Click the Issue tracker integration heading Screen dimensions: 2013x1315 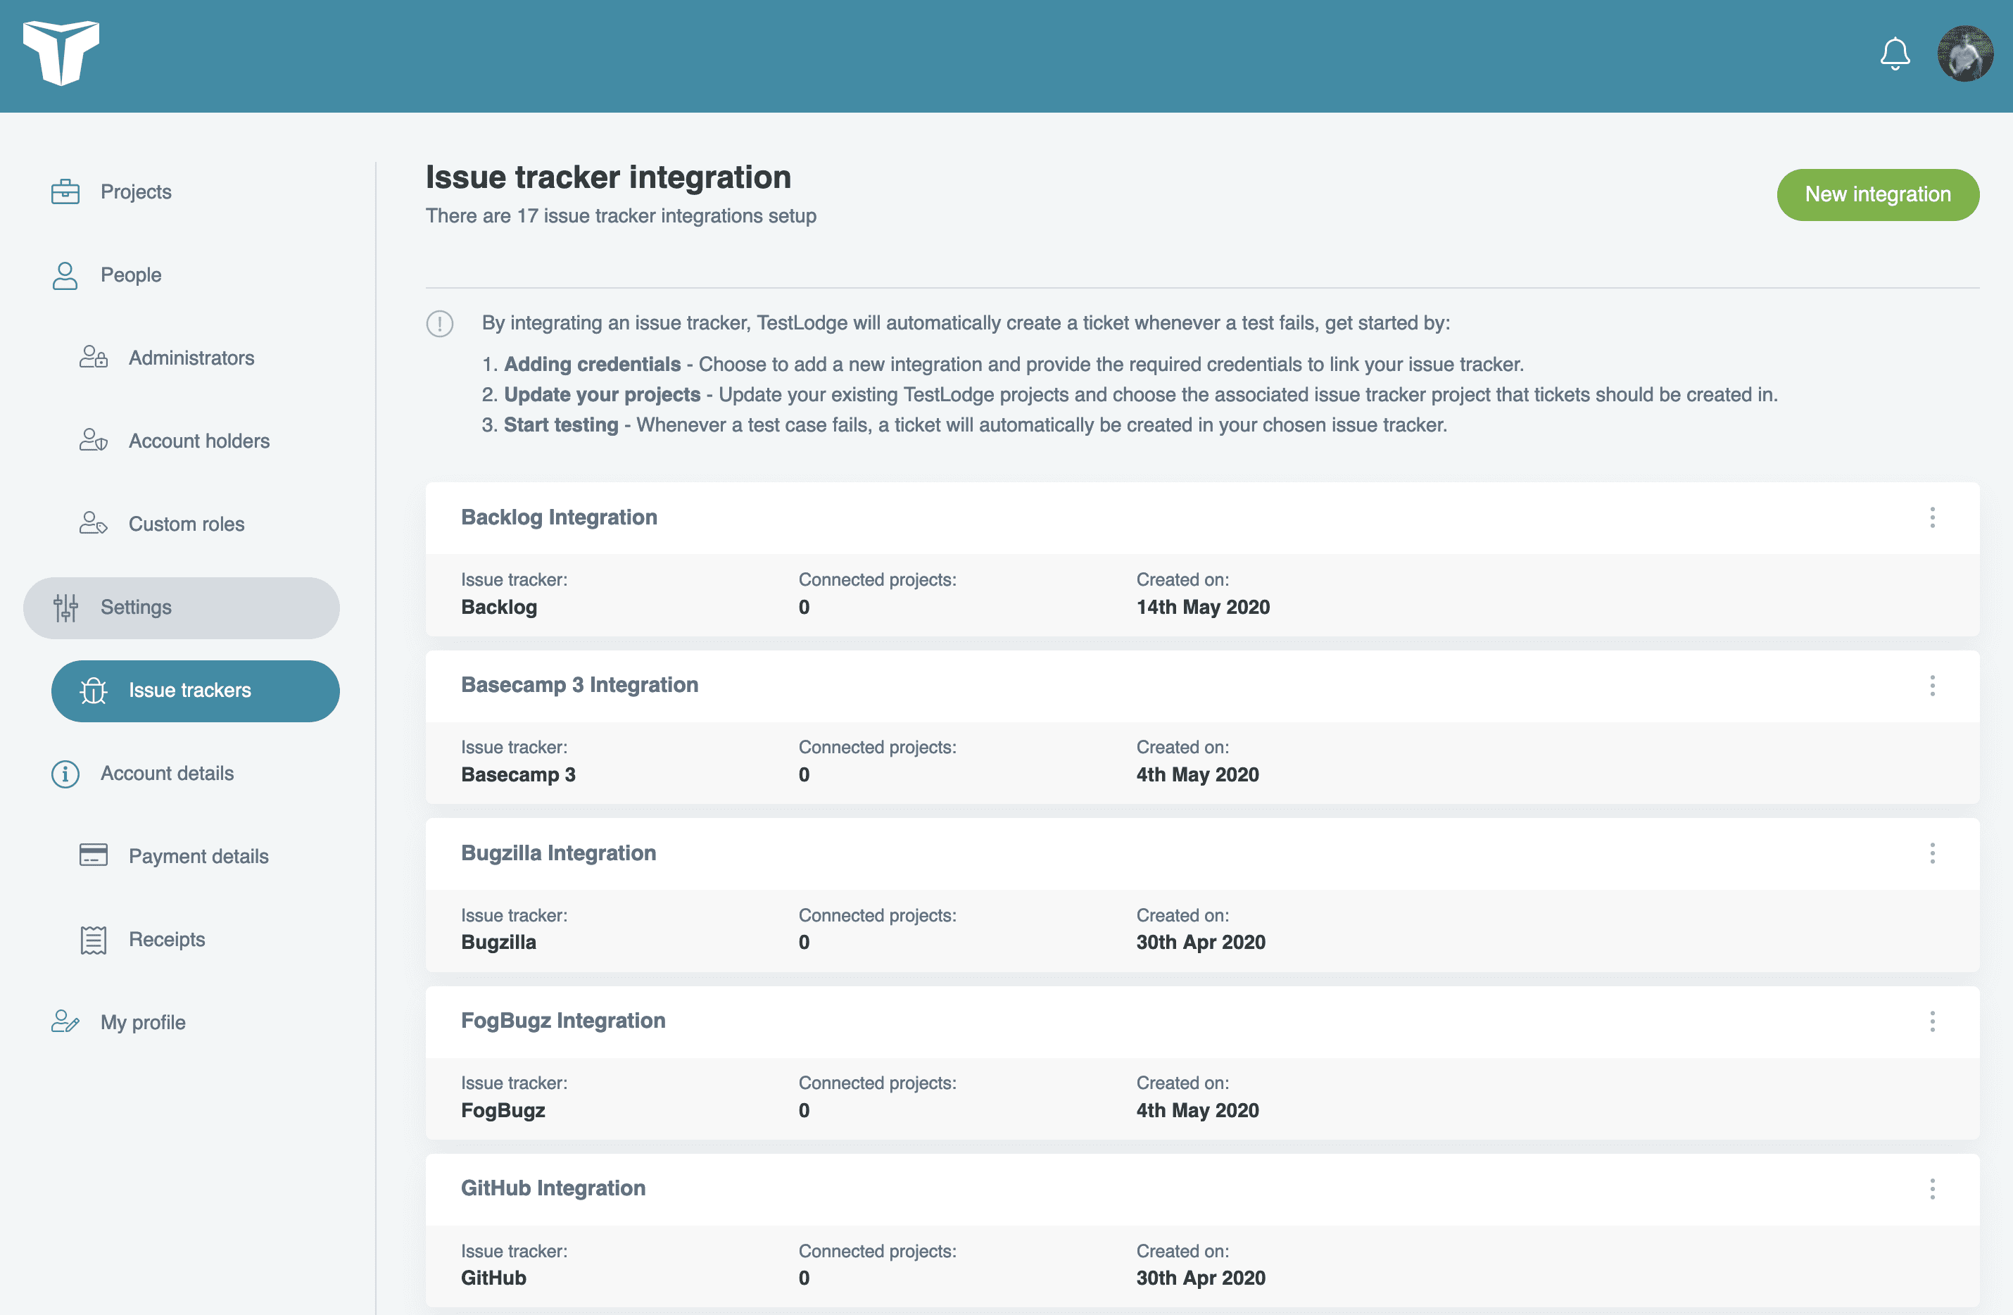pyautogui.click(x=608, y=177)
